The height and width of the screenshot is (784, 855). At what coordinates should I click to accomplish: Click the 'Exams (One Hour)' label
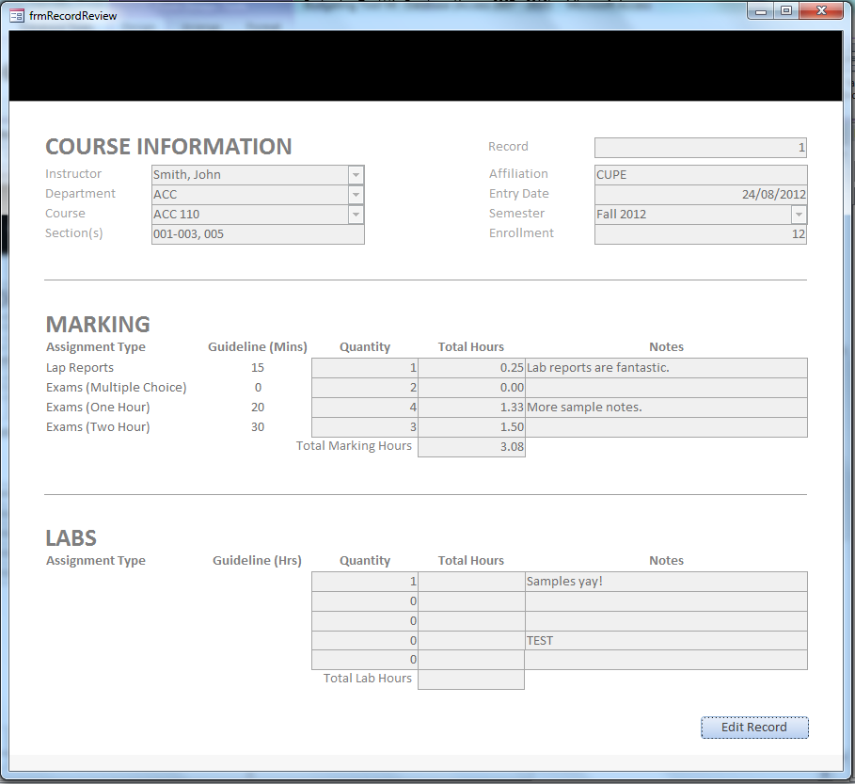pos(98,407)
